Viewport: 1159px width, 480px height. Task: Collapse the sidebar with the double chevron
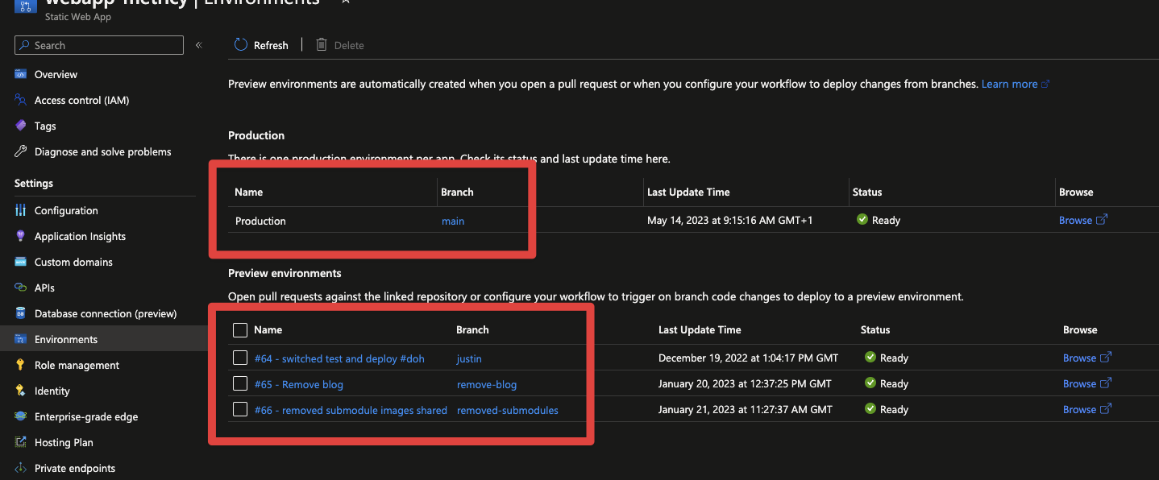point(199,45)
